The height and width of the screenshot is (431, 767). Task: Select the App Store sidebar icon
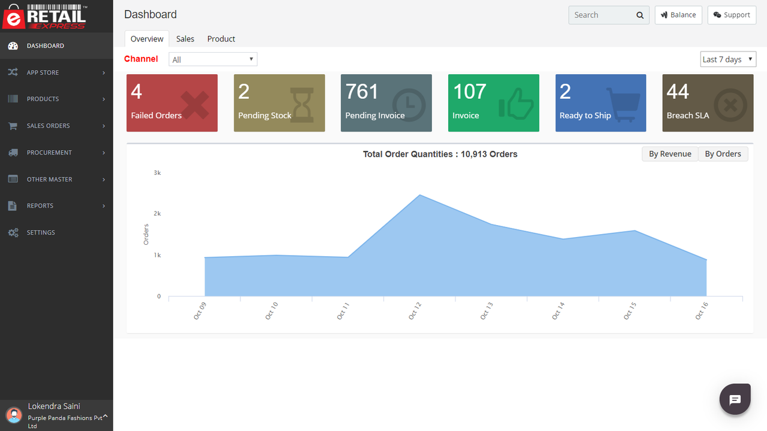[x=13, y=72]
